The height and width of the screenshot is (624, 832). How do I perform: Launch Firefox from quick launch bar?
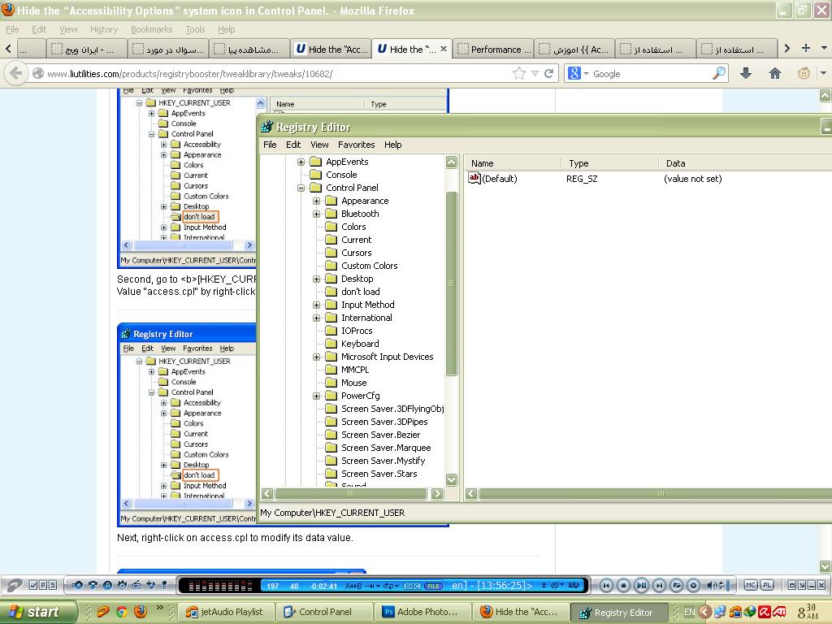(140, 612)
